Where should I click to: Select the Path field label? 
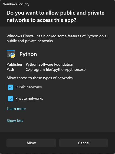pos(10,69)
